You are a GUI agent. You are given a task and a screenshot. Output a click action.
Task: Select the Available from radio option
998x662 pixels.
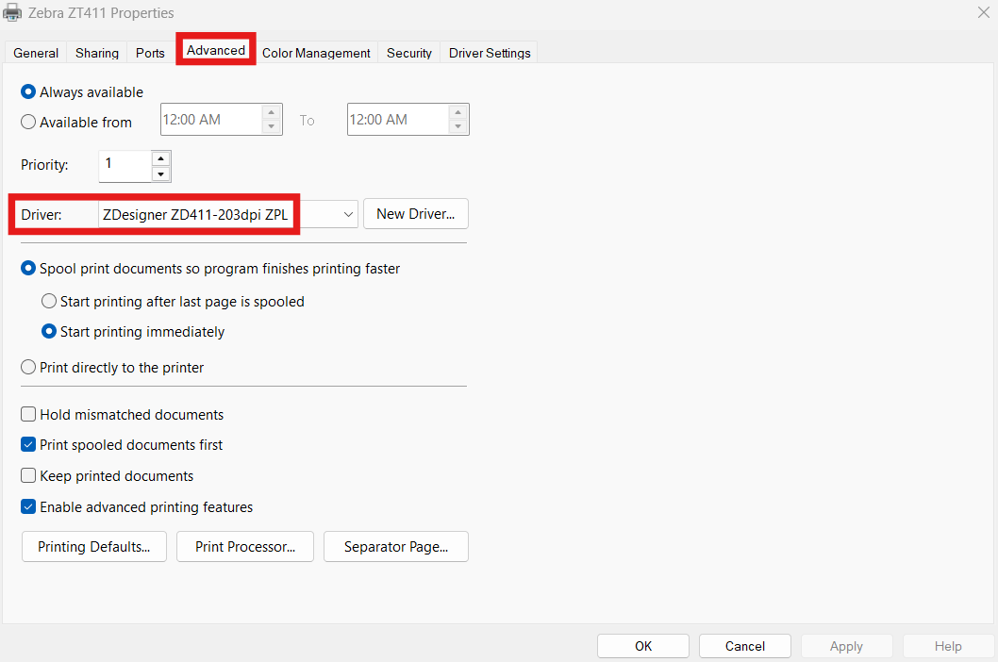point(28,122)
